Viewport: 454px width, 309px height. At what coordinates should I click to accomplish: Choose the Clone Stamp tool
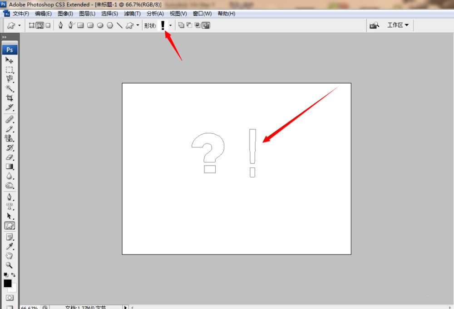[x=9, y=138]
